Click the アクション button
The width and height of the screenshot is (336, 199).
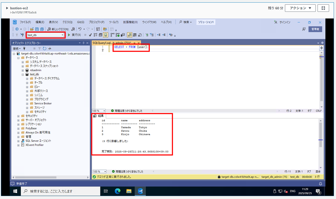[300, 8]
